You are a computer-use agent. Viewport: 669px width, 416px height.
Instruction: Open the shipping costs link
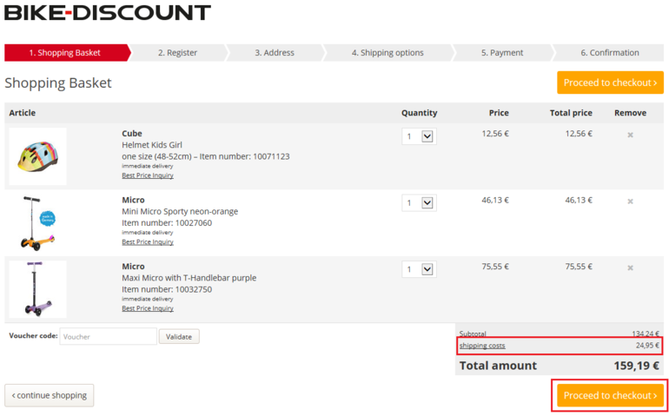click(x=482, y=346)
